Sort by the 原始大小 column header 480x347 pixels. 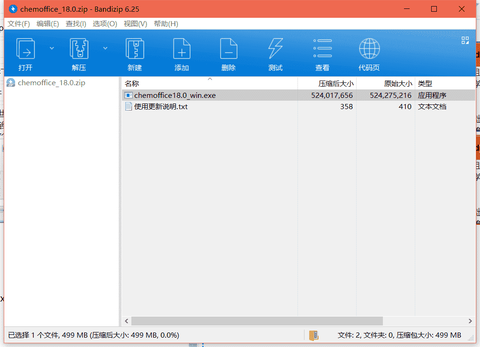pos(386,83)
